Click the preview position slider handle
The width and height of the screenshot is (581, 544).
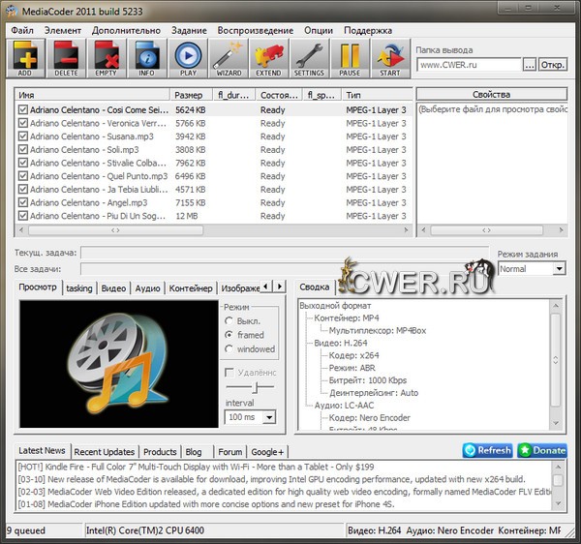point(256,387)
